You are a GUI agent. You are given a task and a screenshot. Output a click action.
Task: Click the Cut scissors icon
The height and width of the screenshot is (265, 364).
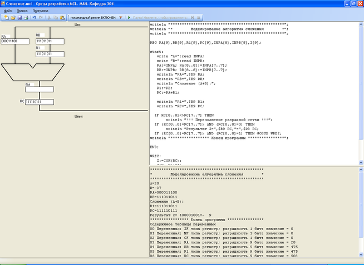(49, 18)
